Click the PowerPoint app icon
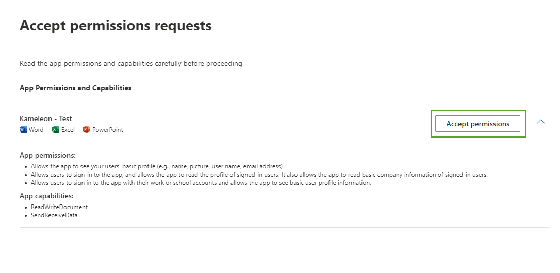This screenshot has width=560, height=273. tap(87, 130)
